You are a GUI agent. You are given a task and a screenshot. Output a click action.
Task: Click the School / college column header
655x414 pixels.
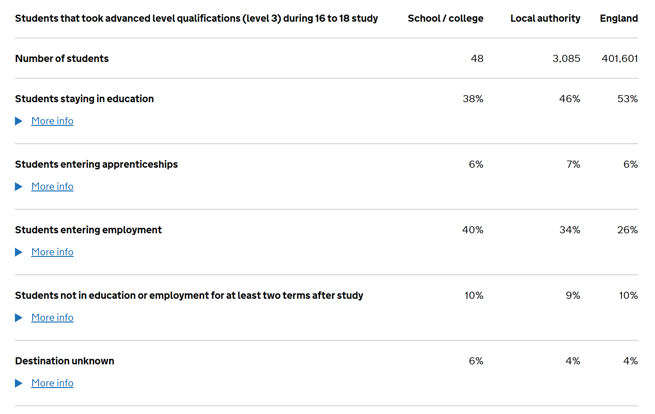(445, 18)
